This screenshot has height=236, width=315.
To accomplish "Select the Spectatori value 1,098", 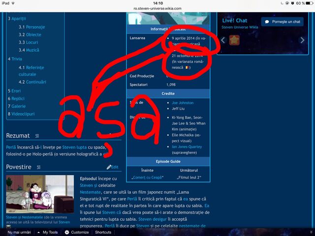I will (171, 85).
